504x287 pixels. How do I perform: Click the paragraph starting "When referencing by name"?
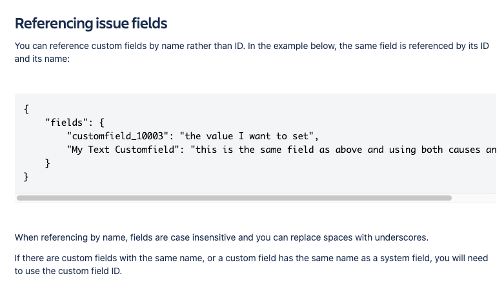pos(221,237)
